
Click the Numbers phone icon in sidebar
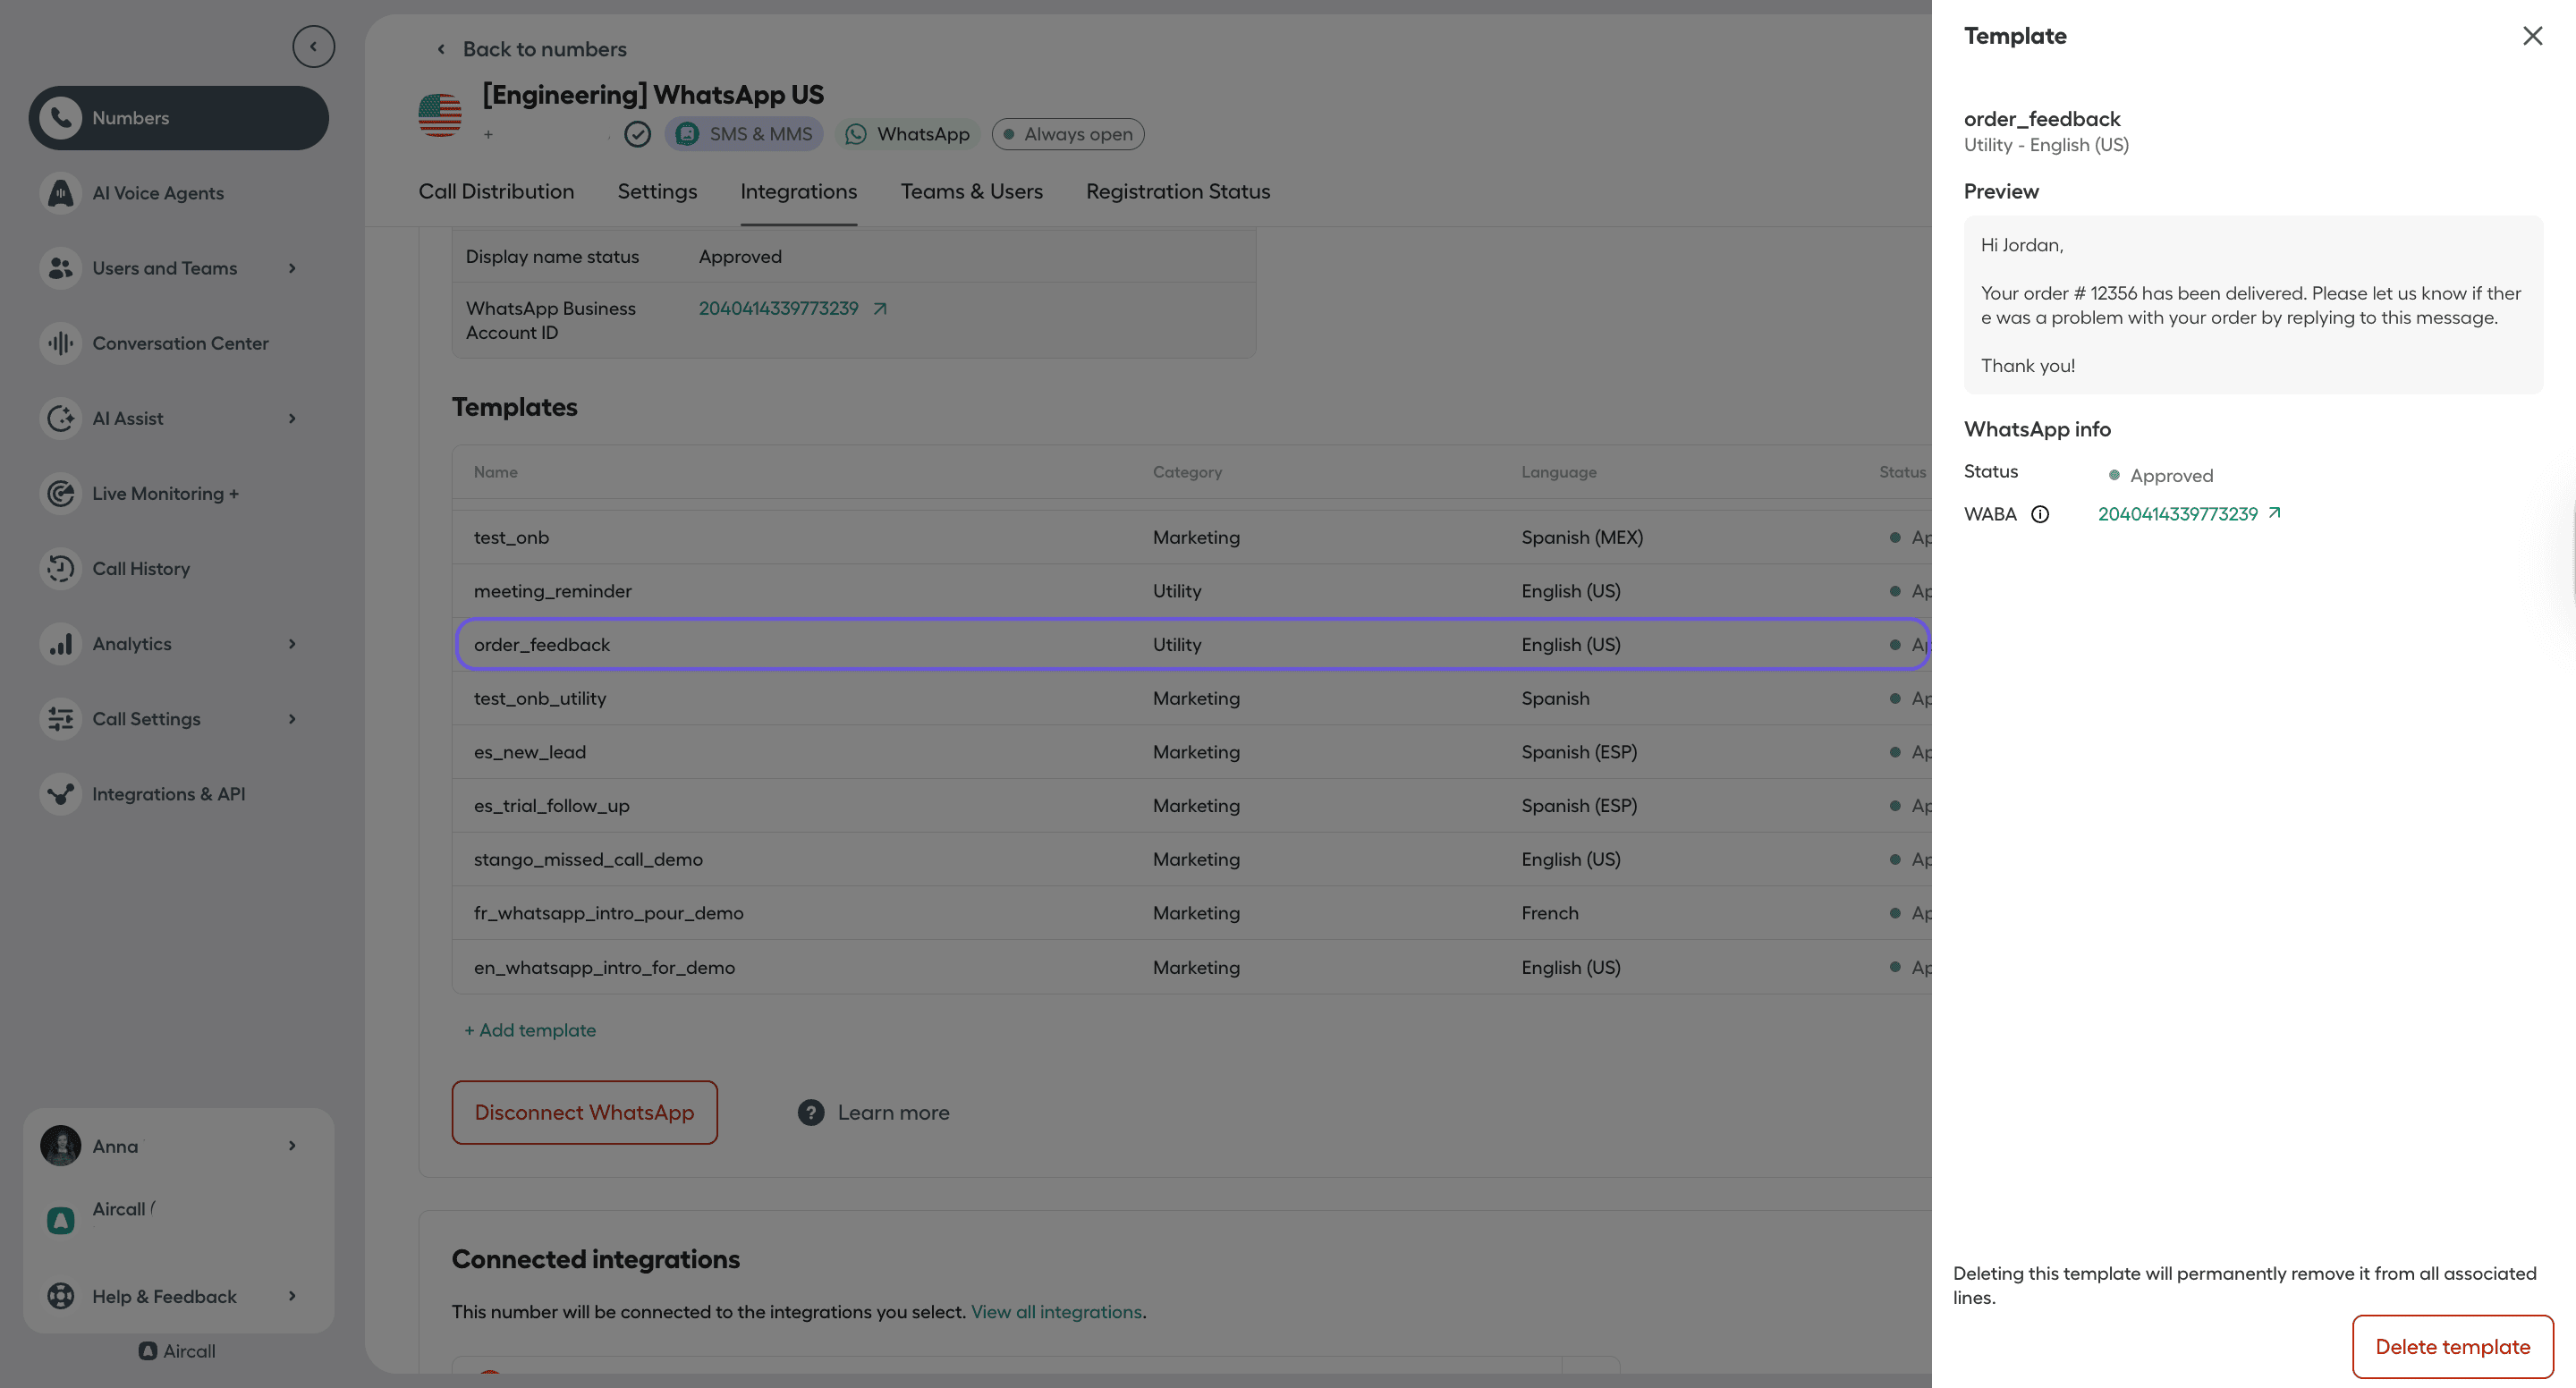pos(61,118)
